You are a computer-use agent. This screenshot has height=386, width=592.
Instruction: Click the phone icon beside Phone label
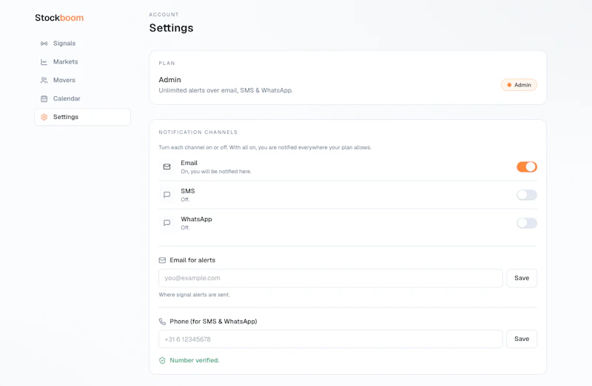[162, 322]
